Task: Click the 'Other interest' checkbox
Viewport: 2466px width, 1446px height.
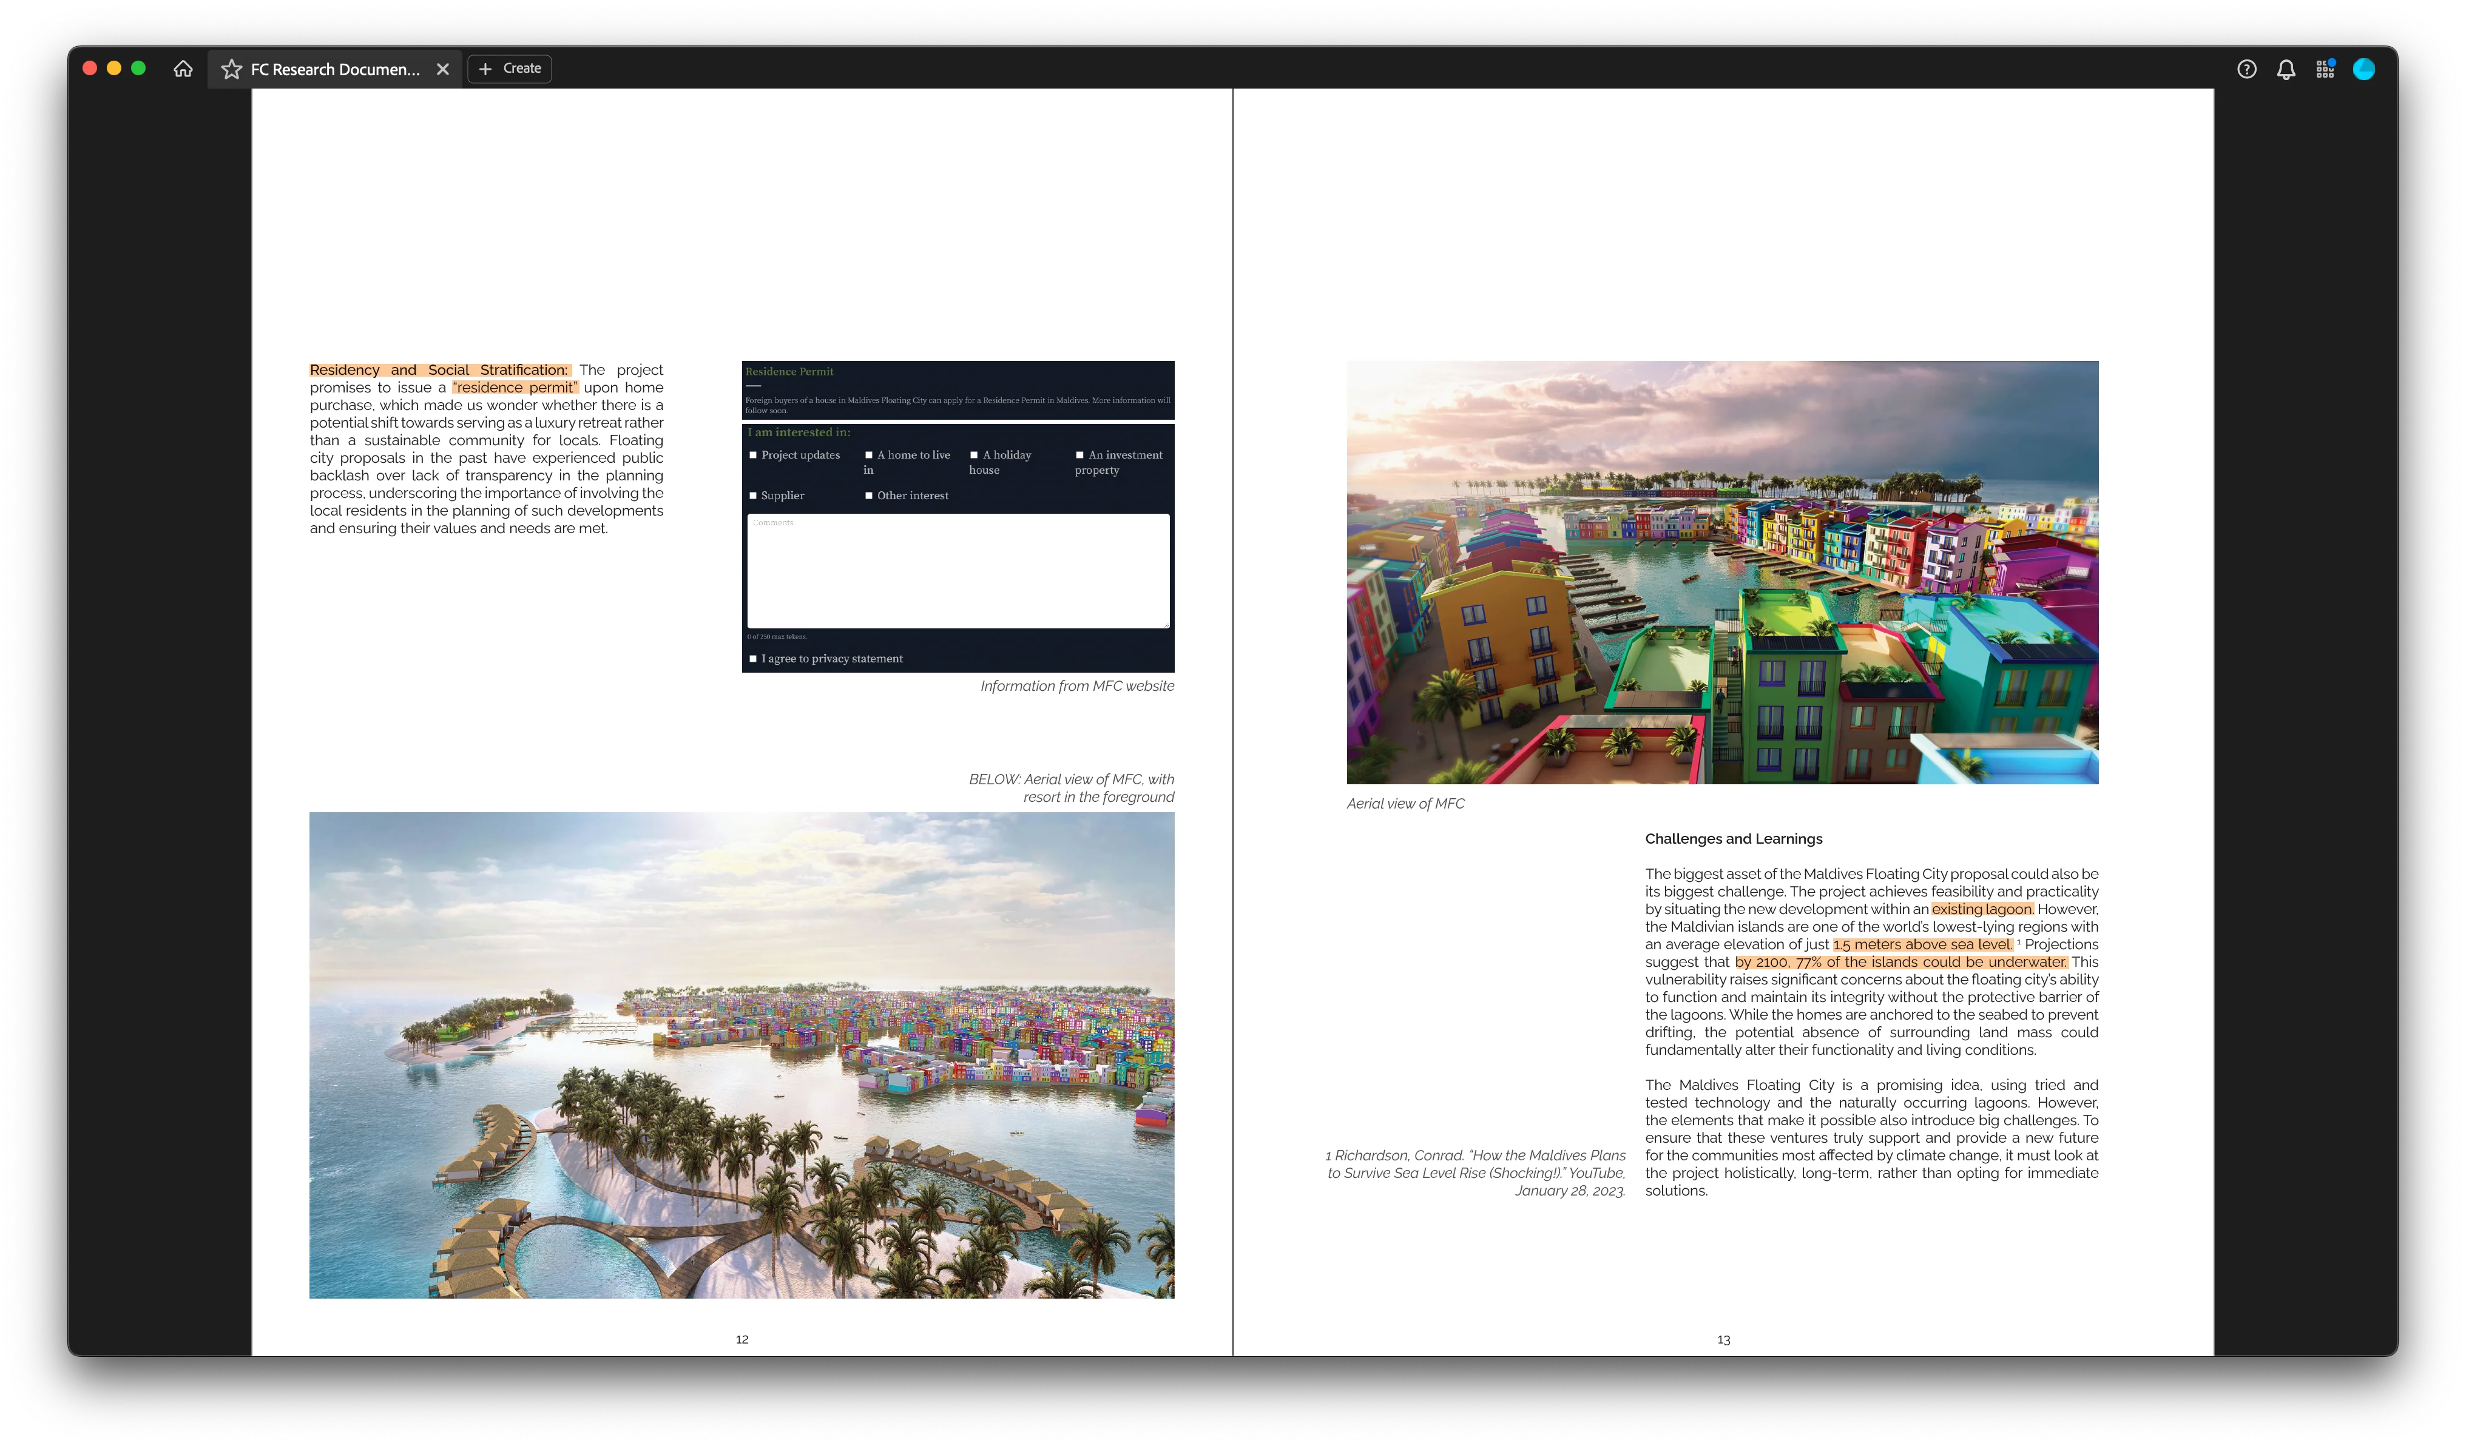Action: coord(868,496)
